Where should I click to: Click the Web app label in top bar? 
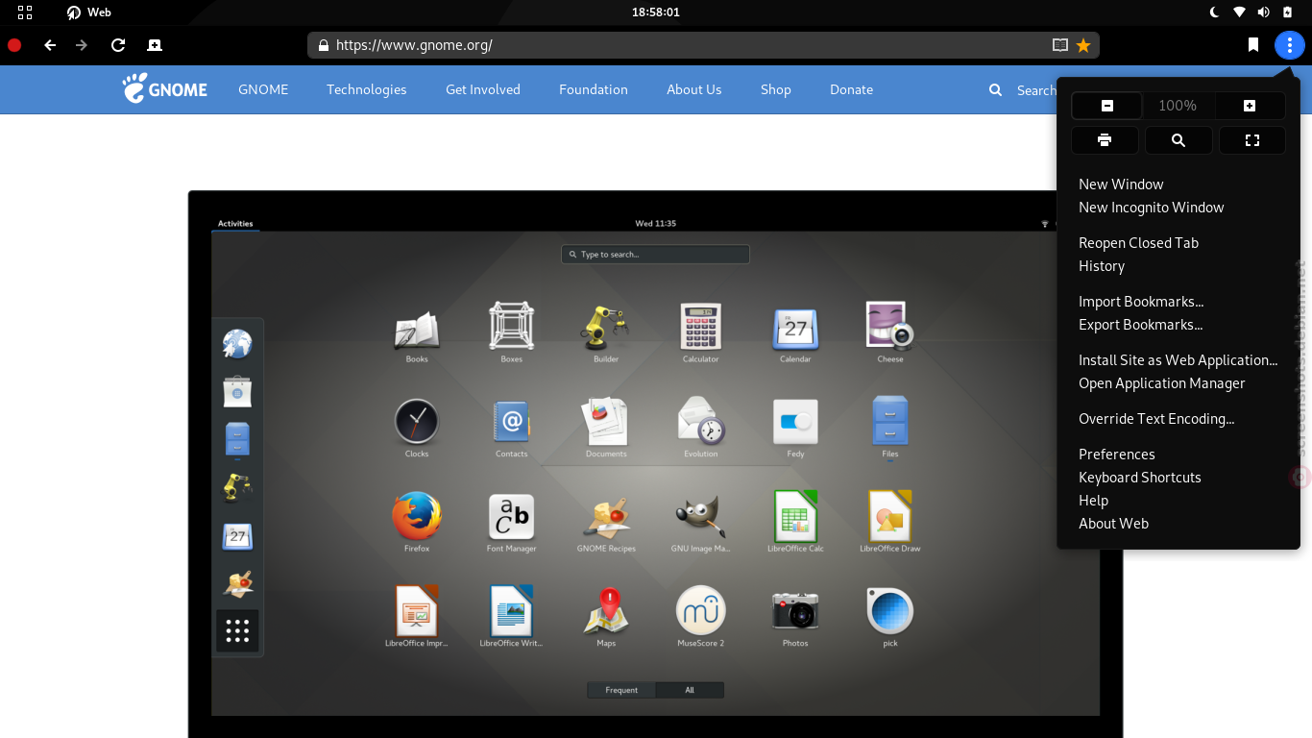(x=89, y=12)
